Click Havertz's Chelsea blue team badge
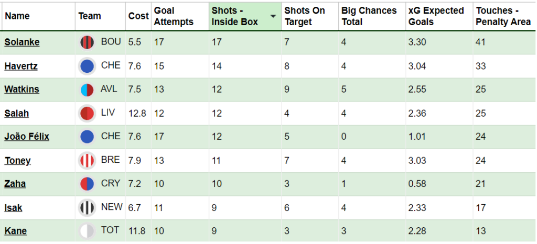 tap(87, 66)
